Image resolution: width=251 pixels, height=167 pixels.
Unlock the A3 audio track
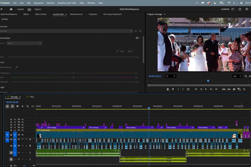[11, 153]
